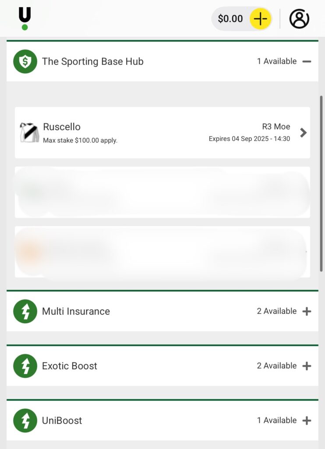This screenshot has width=325, height=449.
Task: Expand the Multi Insurance section
Action: 307,311
